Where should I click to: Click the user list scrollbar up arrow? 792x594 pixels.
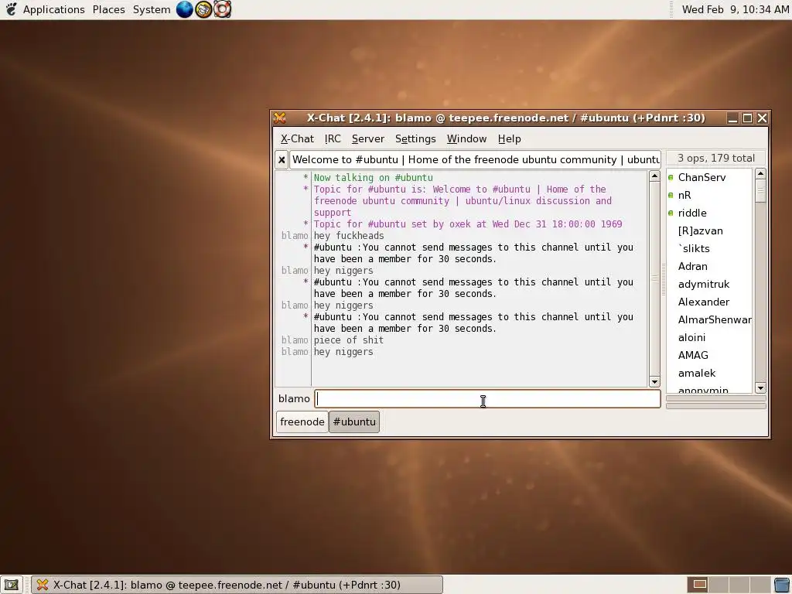[760, 174]
